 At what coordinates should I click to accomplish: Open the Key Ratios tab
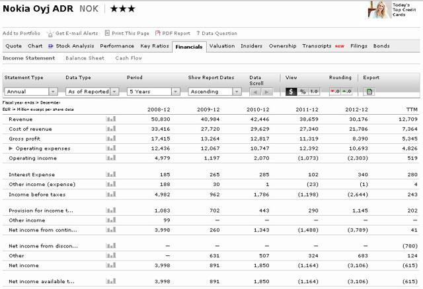(154, 46)
